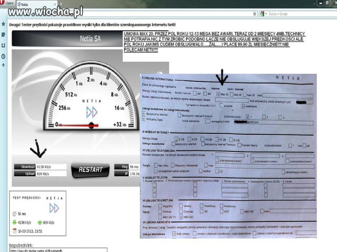Bookmark page using address bar star
The image size is (337, 252).
254,14
